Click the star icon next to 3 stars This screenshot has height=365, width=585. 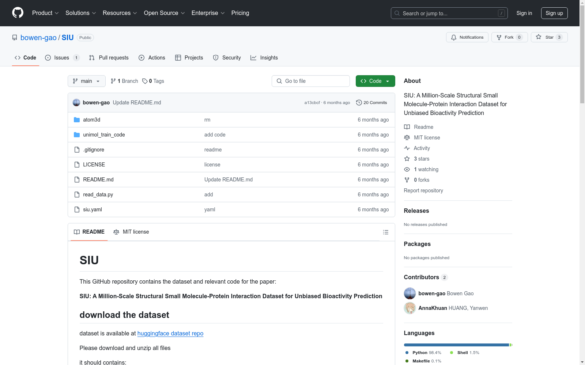[x=407, y=159]
